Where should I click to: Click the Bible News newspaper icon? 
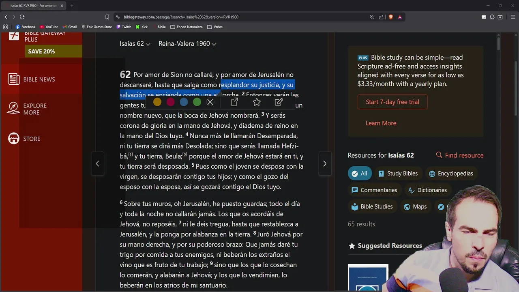pyautogui.click(x=14, y=79)
